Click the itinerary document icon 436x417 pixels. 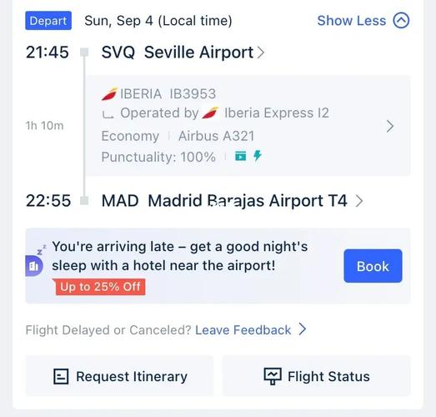61,376
